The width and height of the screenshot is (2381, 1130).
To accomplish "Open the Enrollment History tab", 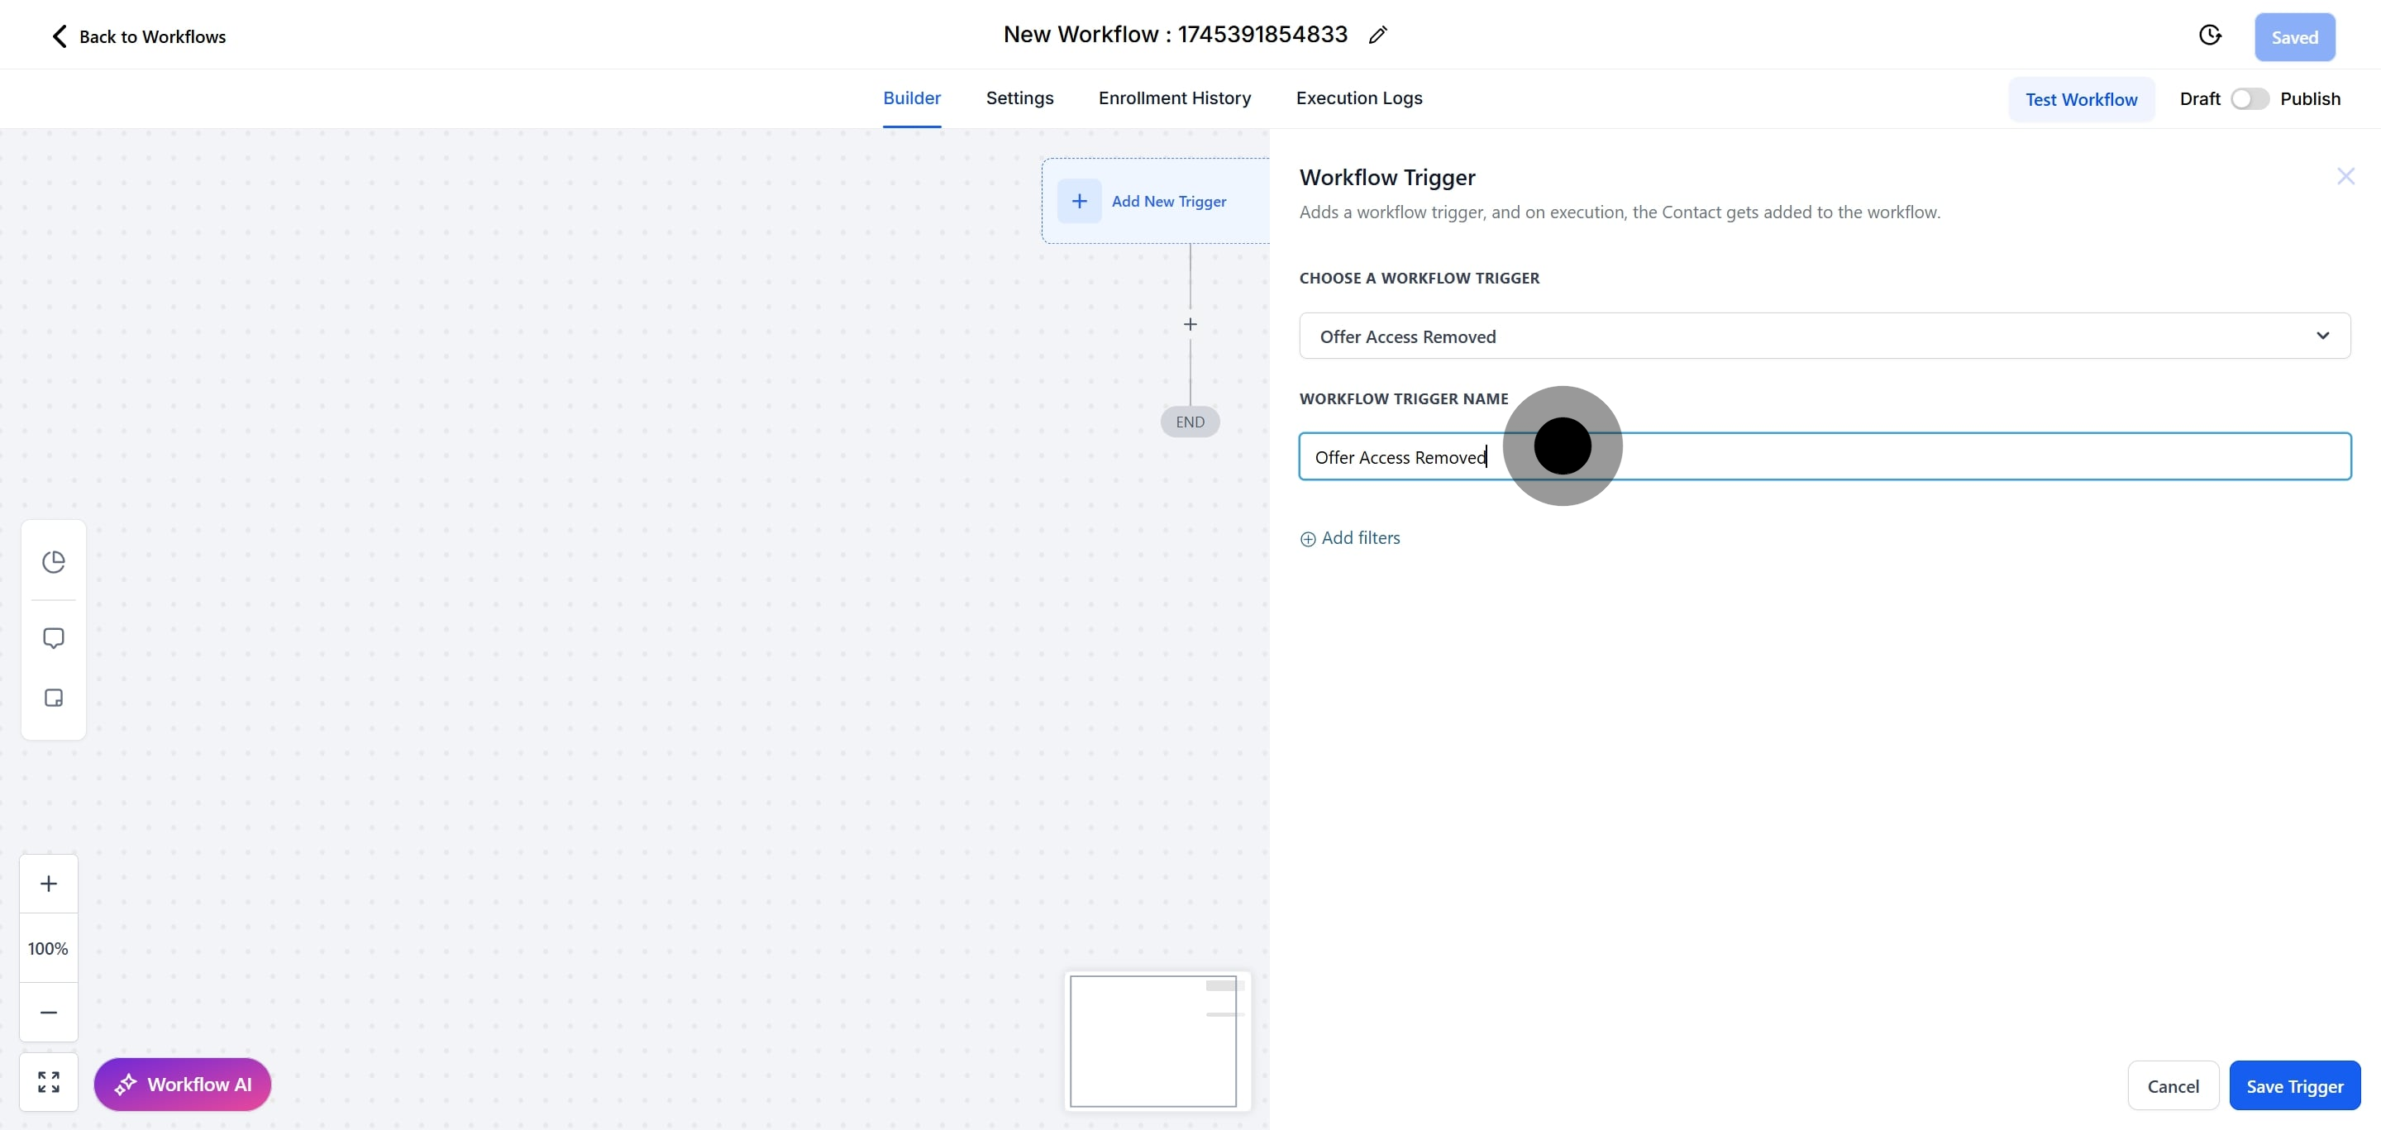I will click(x=1174, y=98).
